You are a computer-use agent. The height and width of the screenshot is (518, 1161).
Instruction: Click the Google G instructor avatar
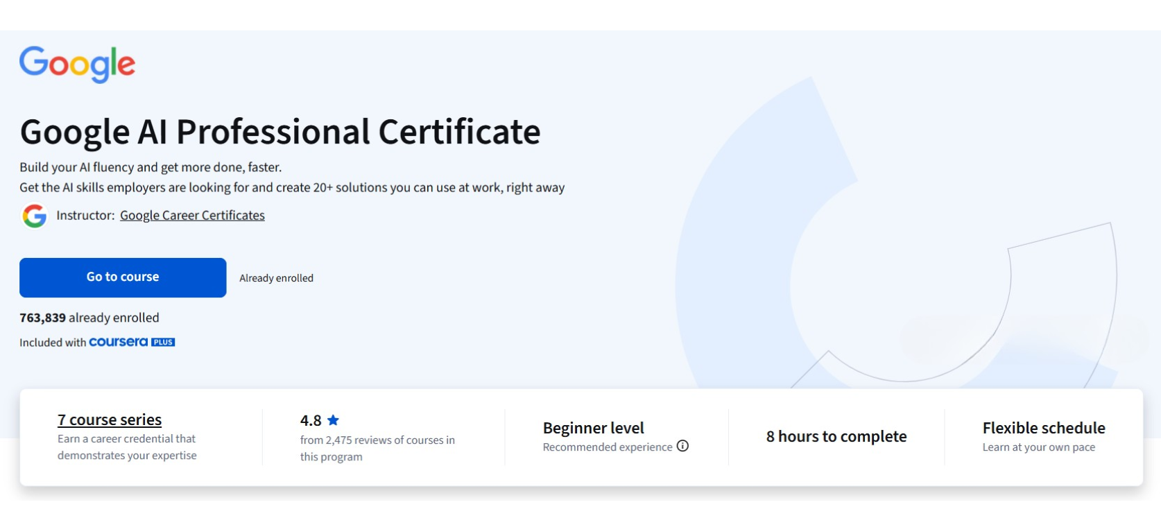pos(35,216)
